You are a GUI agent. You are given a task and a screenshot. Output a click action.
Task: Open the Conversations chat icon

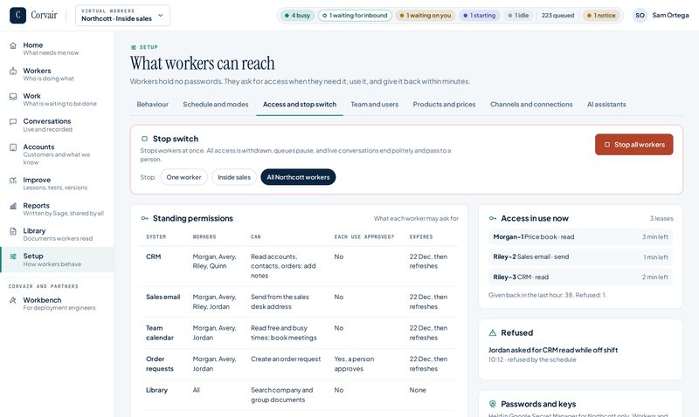(13, 121)
